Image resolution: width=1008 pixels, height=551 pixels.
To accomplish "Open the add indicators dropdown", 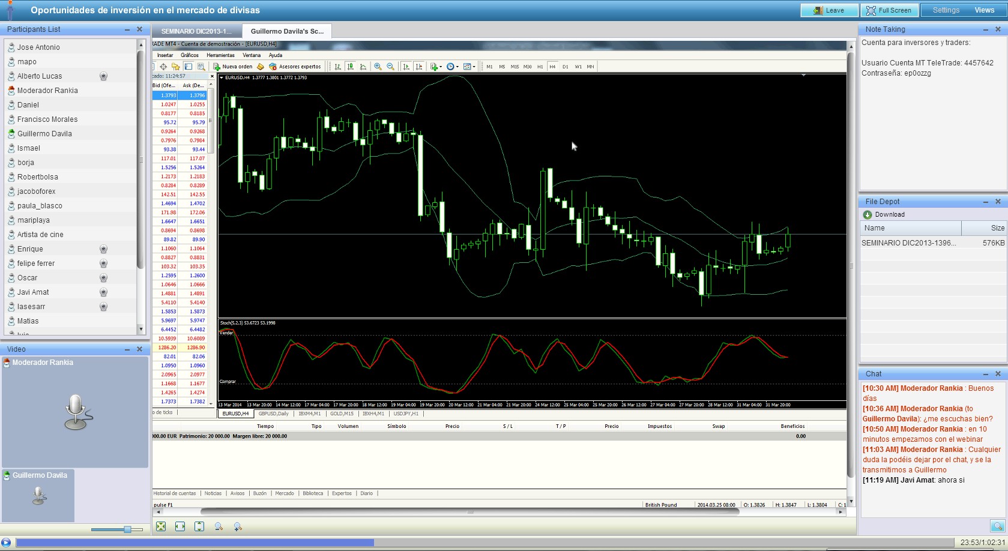I will point(436,67).
